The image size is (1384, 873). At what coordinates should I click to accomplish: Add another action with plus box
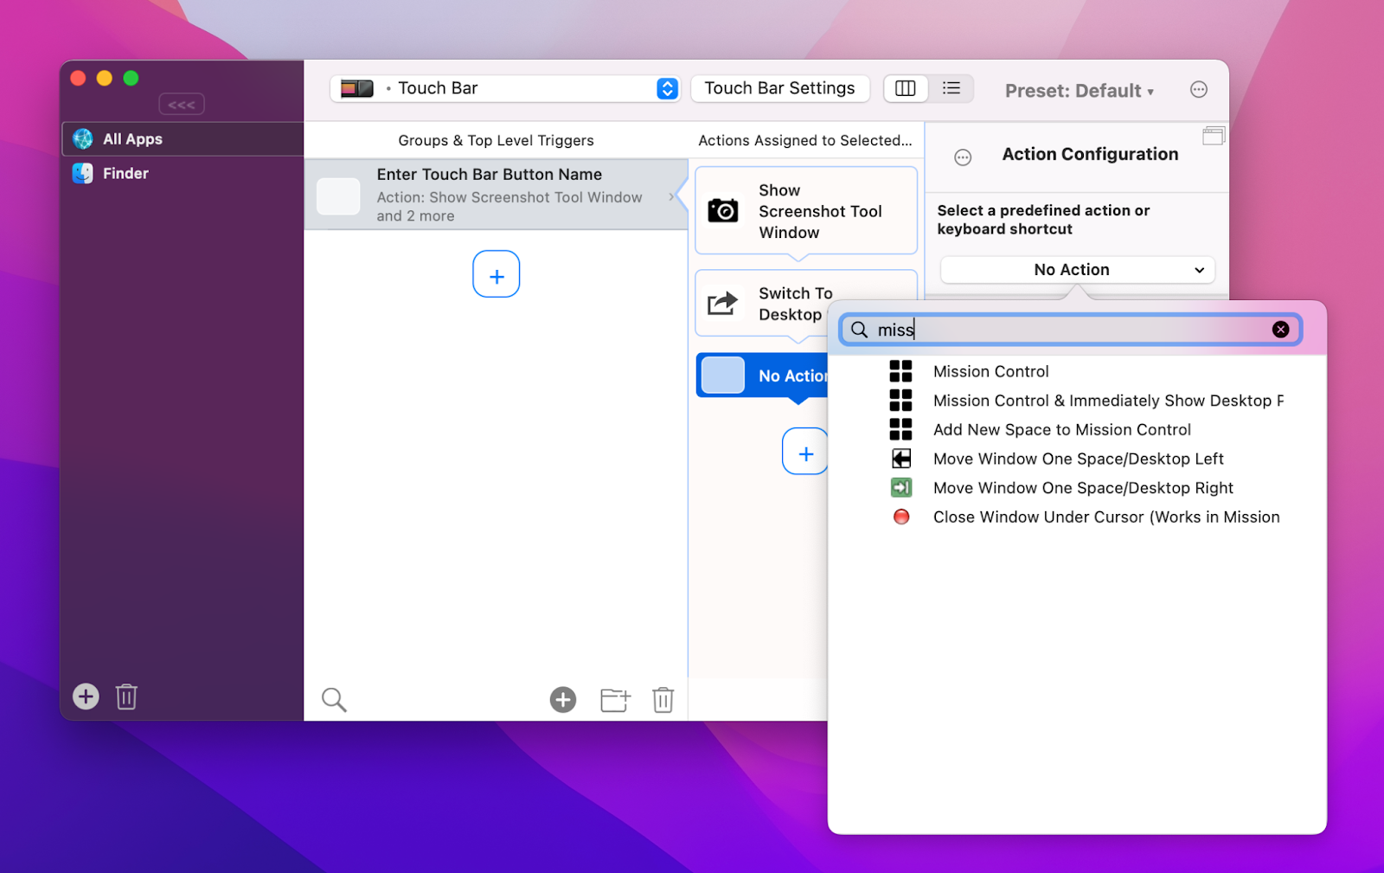click(805, 452)
